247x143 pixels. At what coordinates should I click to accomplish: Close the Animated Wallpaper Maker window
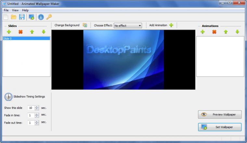click(x=239, y=3)
